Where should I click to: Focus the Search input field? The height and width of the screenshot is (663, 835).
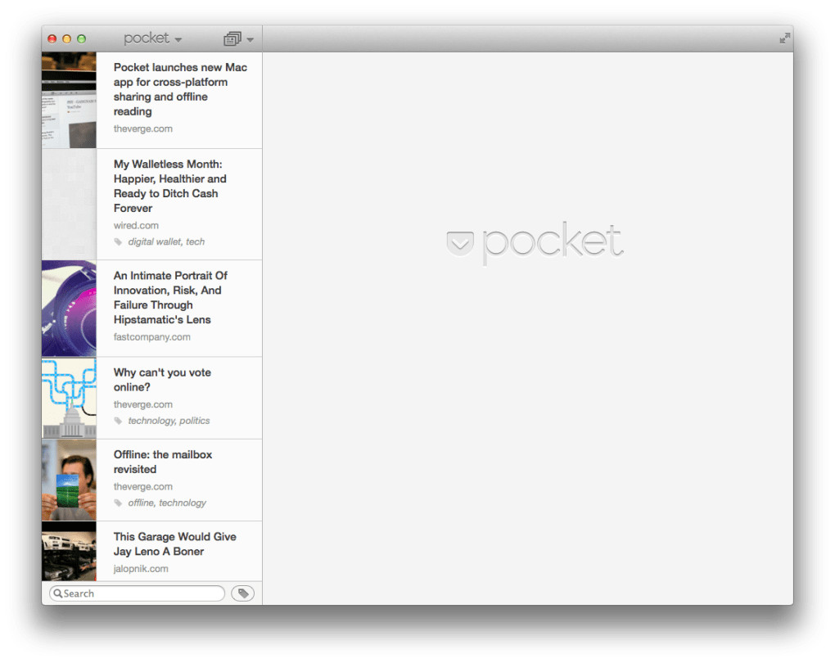coord(137,593)
